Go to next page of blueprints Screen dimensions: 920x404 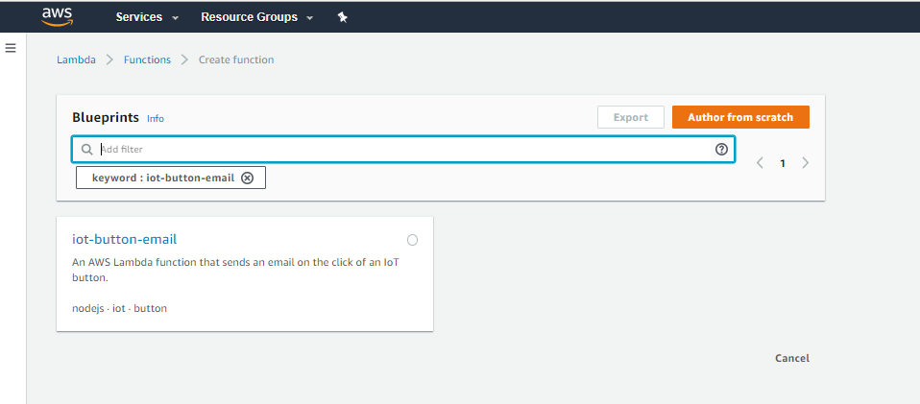pyautogui.click(x=805, y=163)
